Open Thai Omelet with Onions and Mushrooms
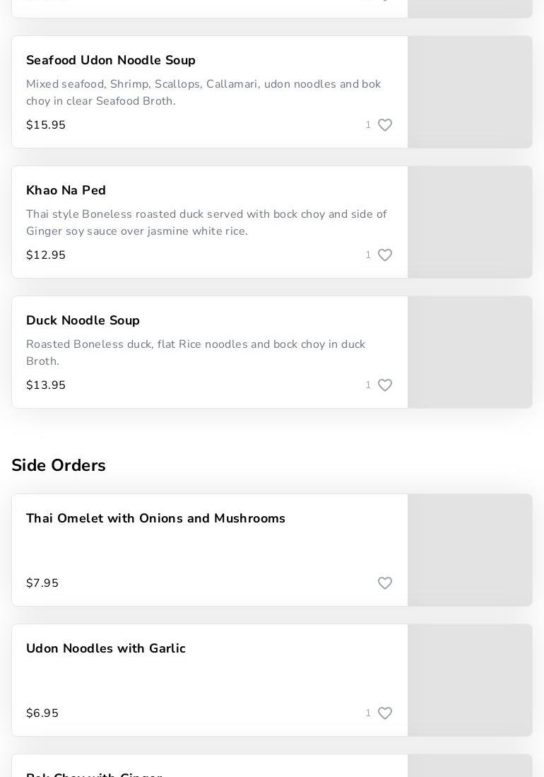 [x=155, y=519]
